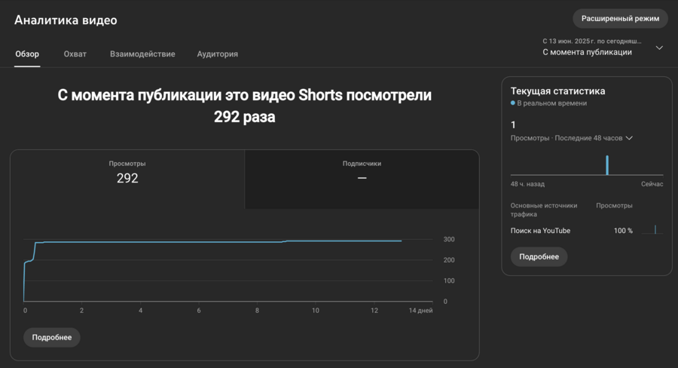
Task: Open the Обзор tab
Action: point(27,54)
